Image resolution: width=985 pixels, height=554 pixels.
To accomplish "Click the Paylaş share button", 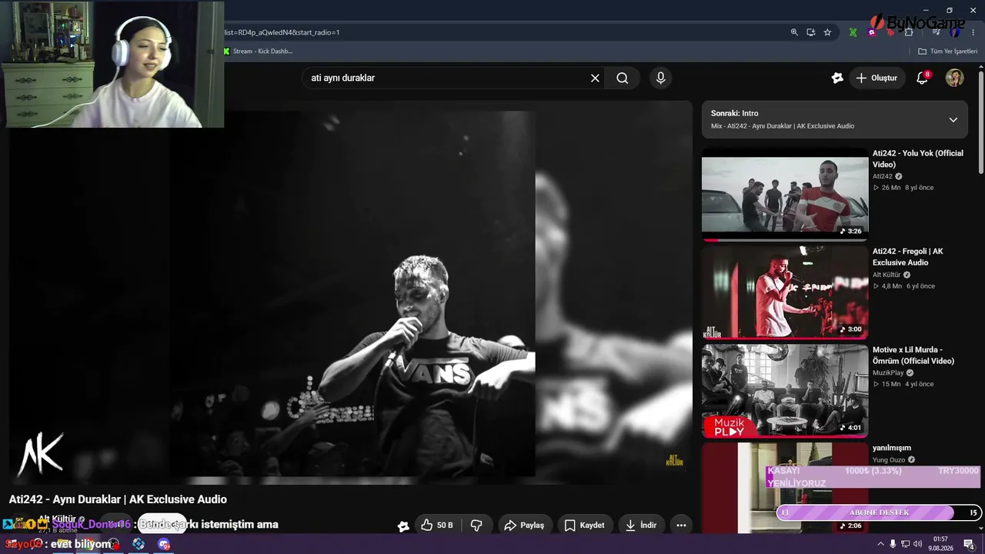I will coord(525,525).
